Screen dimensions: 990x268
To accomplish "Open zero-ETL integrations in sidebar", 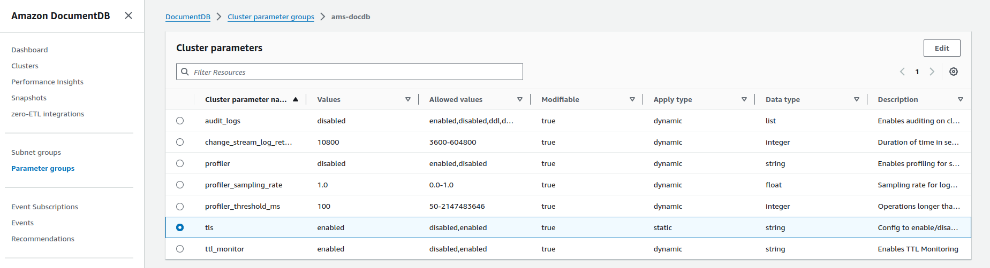I will click(x=48, y=114).
